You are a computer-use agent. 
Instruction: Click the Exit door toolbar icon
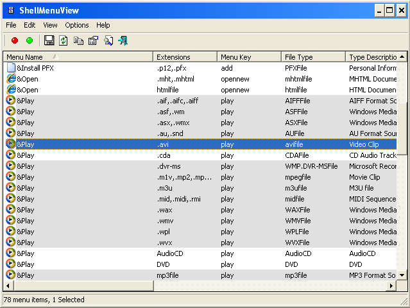[123, 40]
